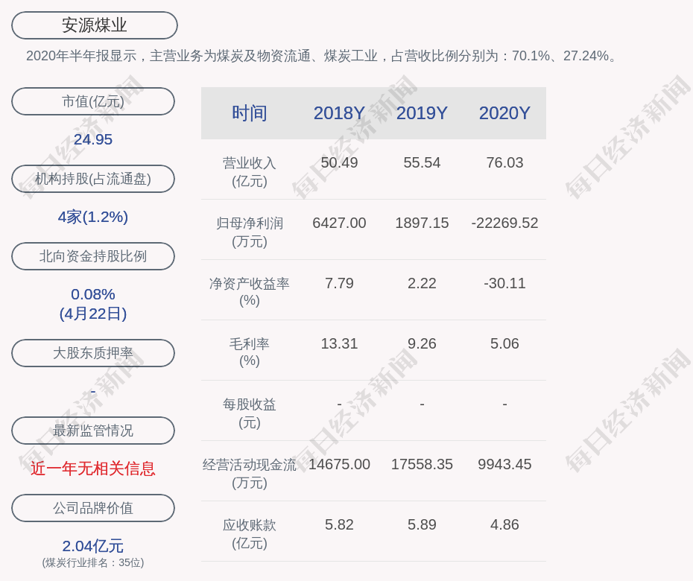The image size is (693, 581).
Task: Click the 机构持股(占流通盘) label pill
Action: point(93,179)
